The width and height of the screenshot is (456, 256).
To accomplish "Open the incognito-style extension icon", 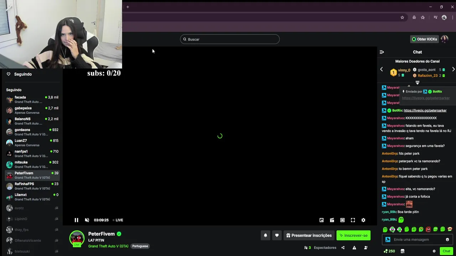I will coord(414,17).
